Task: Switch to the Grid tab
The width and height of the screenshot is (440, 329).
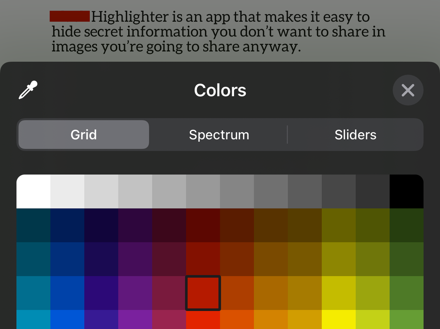Action: pyautogui.click(x=84, y=135)
